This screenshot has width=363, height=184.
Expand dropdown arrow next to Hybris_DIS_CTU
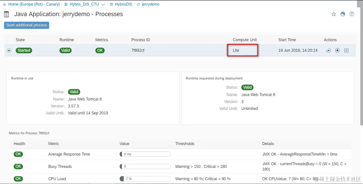coord(103,4)
